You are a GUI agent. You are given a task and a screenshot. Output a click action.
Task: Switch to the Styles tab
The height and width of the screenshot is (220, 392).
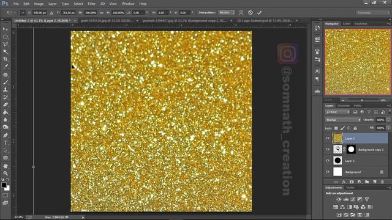click(350, 188)
